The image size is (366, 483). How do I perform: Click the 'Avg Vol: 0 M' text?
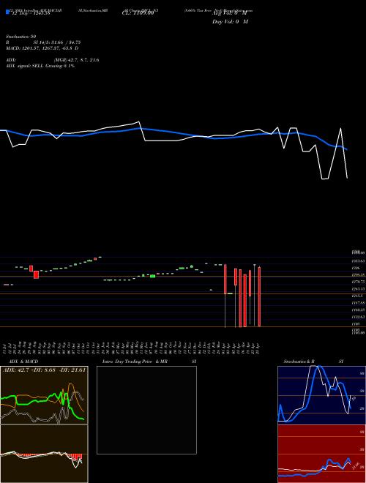(x=230, y=13)
